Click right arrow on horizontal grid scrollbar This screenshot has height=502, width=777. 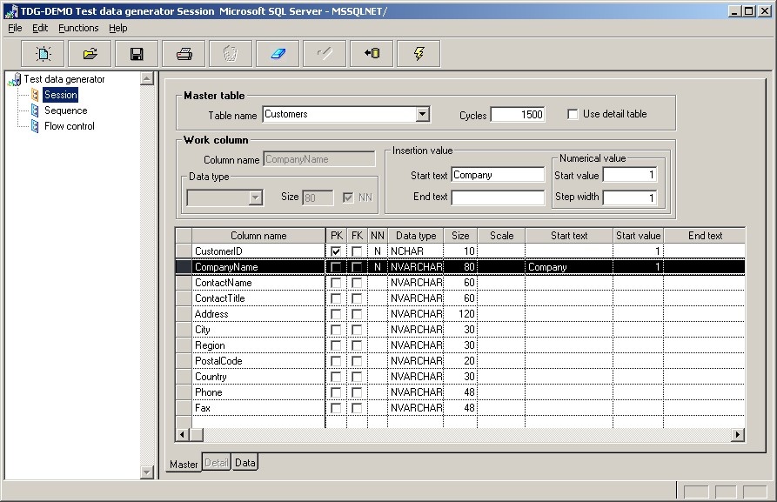[738, 434]
